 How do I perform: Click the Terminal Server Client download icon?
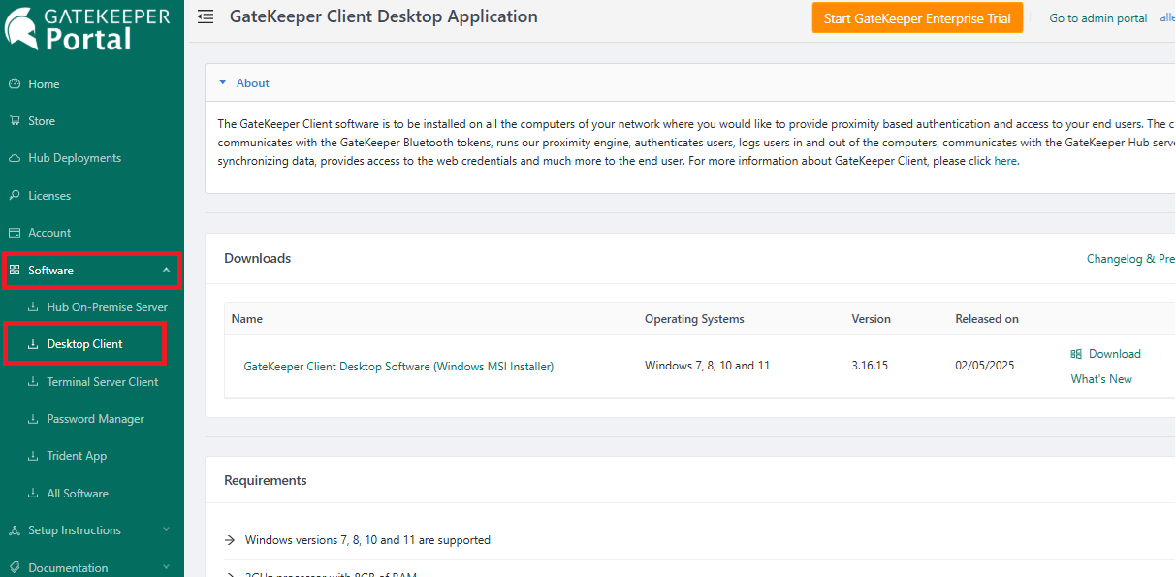[33, 382]
